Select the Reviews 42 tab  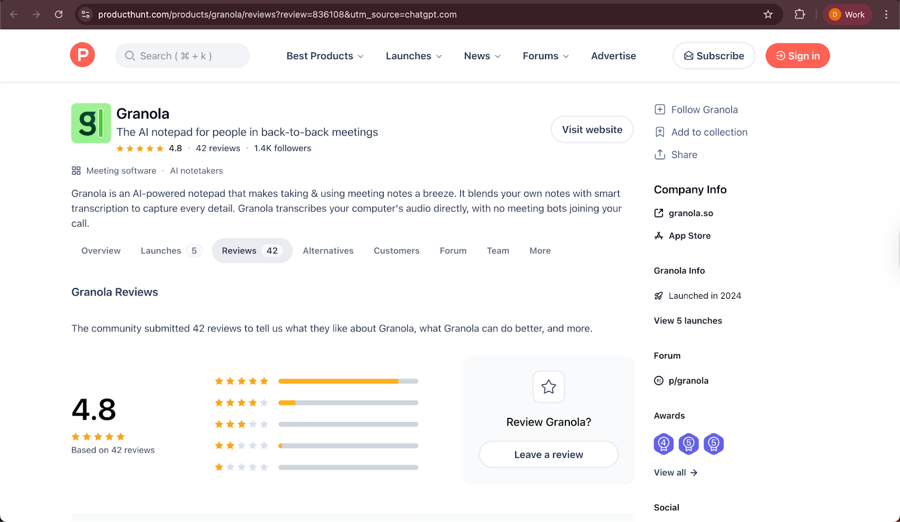(252, 251)
